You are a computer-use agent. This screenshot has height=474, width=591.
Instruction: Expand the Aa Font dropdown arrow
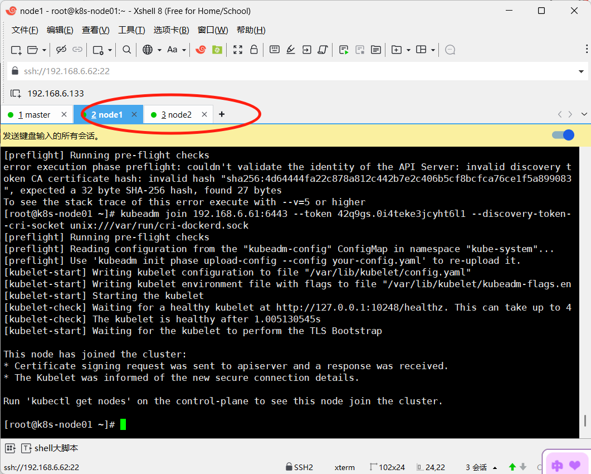184,50
